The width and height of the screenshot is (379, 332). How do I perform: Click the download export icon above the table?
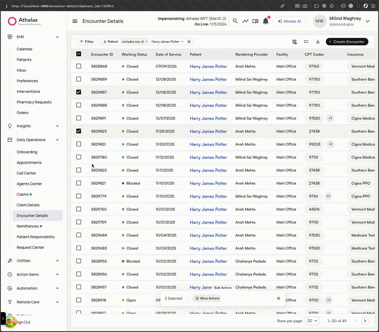[318, 42]
